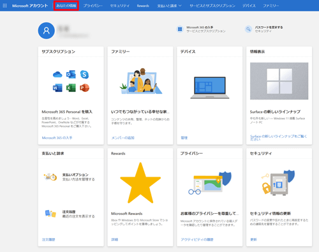This screenshot has width=319, height=252.
Task: Click the サブスクリプション card heading
Action: pos(59,52)
